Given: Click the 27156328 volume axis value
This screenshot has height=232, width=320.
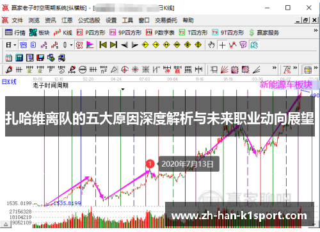Looking at the screenshot, I should [x=20, y=211].
